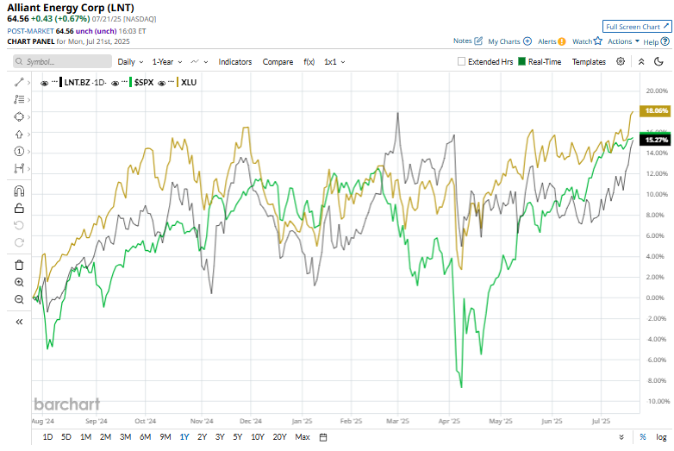
Task: Select the 3M time range
Action: click(x=125, y=437)
